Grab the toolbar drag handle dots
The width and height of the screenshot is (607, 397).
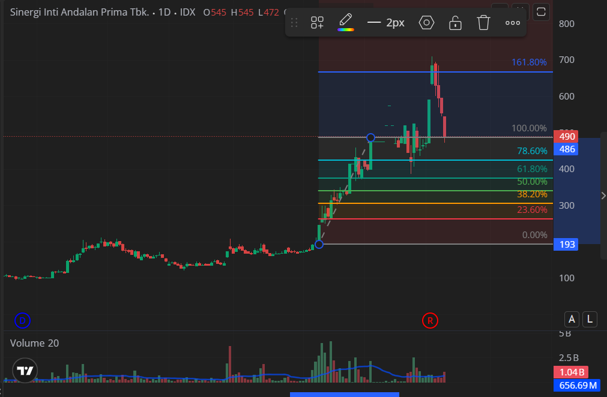[x=294, y=23]
